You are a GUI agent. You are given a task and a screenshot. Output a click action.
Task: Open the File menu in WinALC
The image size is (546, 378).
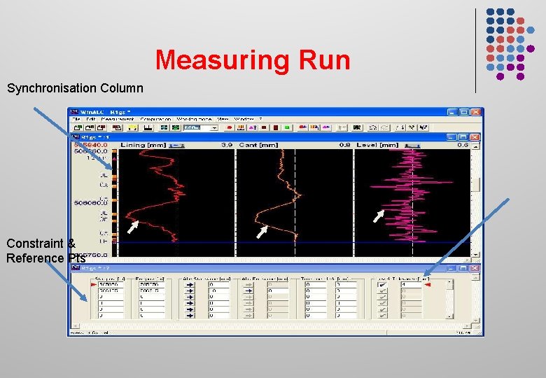(76, 120)
